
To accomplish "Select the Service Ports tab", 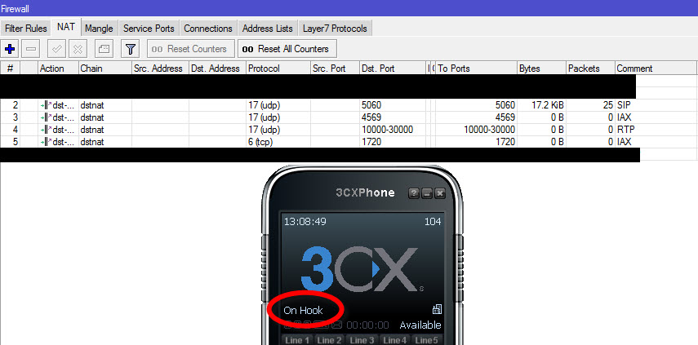I will 149,29.
